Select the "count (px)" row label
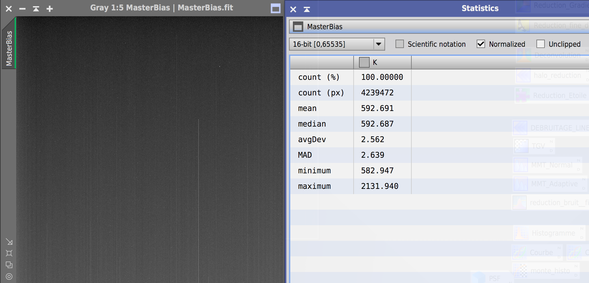589x283 pixels. pos(321,93)
